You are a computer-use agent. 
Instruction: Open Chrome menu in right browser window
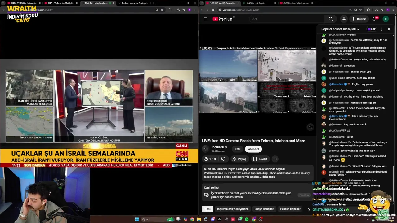pyautogui.click(x=393, y=10)
